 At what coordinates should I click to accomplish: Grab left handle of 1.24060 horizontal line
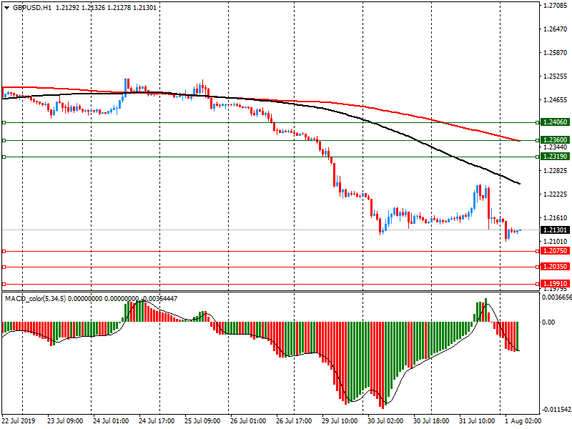[4, 122]
